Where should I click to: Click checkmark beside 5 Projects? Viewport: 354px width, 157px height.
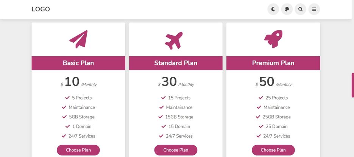(67, 98)
